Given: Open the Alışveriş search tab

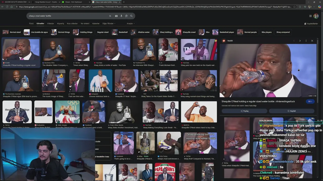Looking at the screenshot, I should [61, 24].
